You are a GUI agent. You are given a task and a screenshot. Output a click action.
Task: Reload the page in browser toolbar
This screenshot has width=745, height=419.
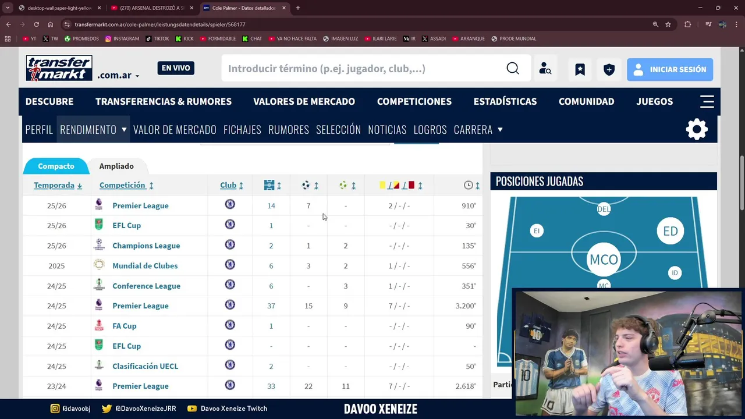36,24
